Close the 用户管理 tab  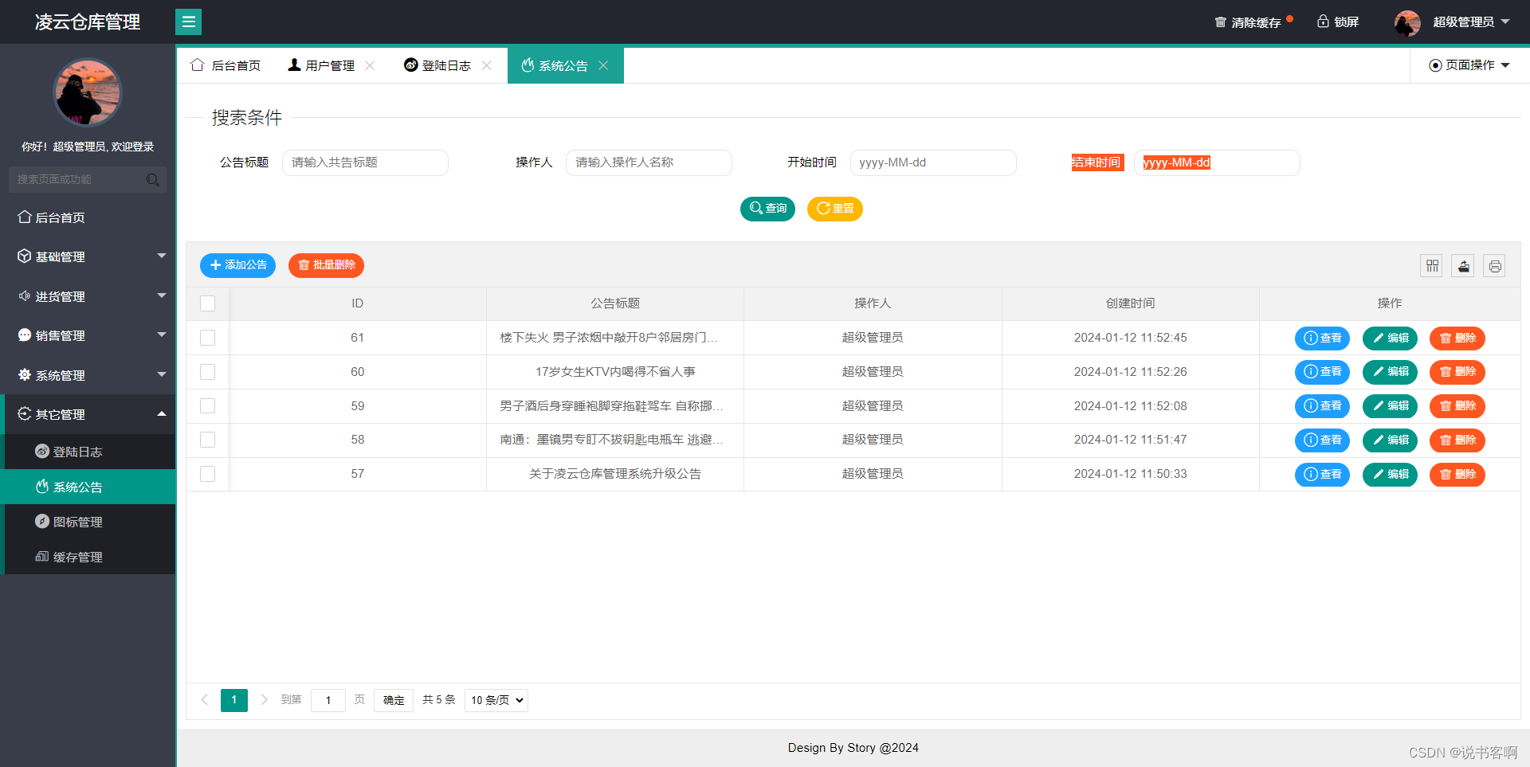click(x=370, y=65)
